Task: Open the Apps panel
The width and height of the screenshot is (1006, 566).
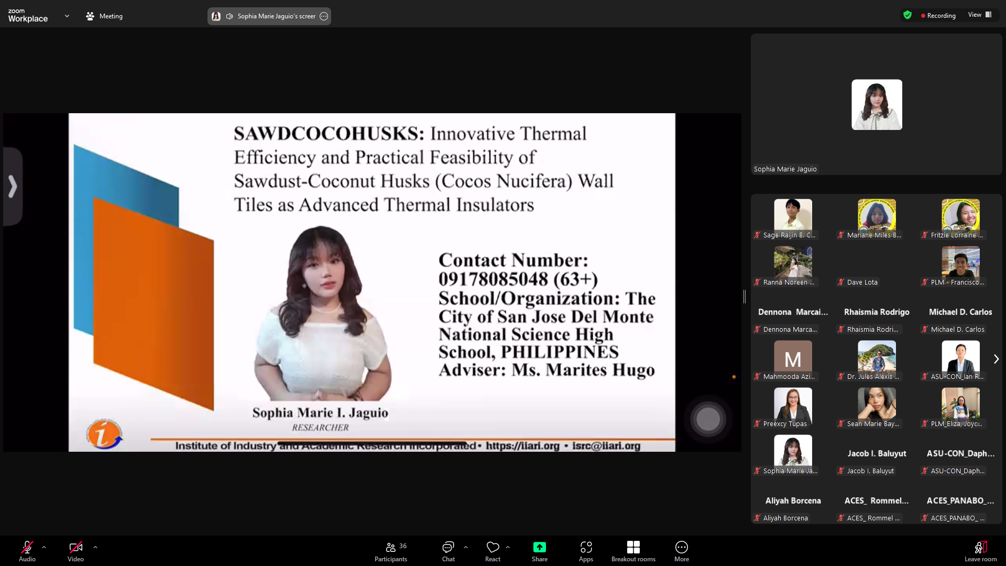Action: pyautogui.click(x=586, y=547)
